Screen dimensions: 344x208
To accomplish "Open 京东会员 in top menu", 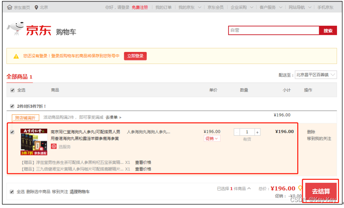I will (x=215, y=7).
